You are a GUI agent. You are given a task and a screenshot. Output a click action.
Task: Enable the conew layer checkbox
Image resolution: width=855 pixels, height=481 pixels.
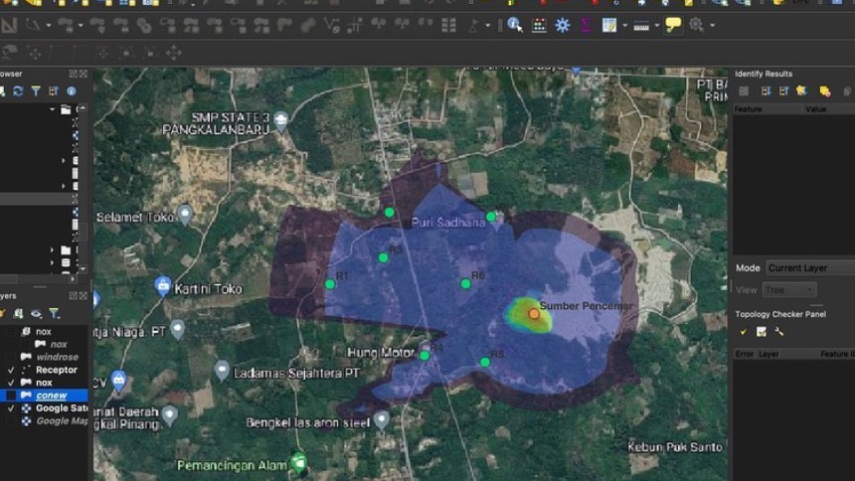coord(11,396)
